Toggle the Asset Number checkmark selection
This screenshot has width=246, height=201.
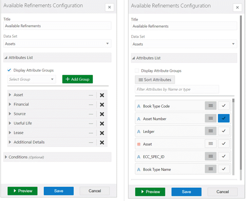click(224, 118)
